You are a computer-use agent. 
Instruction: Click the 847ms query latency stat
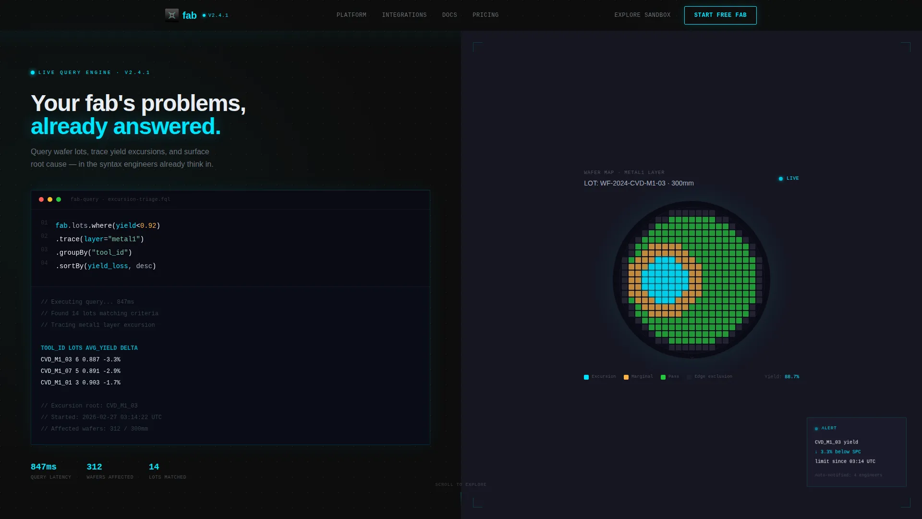click(51, 470)
